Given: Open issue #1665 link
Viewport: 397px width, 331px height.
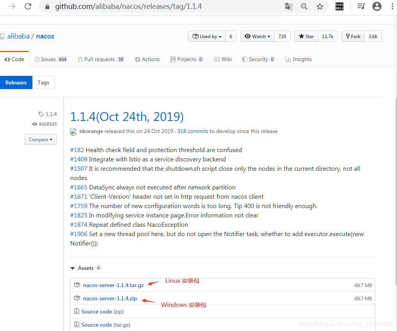Looking at the screenshot, I should point(79,187).
